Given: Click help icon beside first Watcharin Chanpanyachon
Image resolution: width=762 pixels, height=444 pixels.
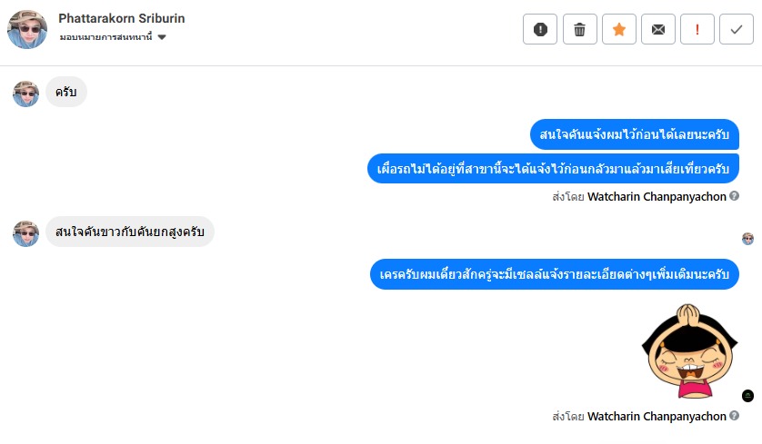Looking at the screenshot, I should 734,195.
